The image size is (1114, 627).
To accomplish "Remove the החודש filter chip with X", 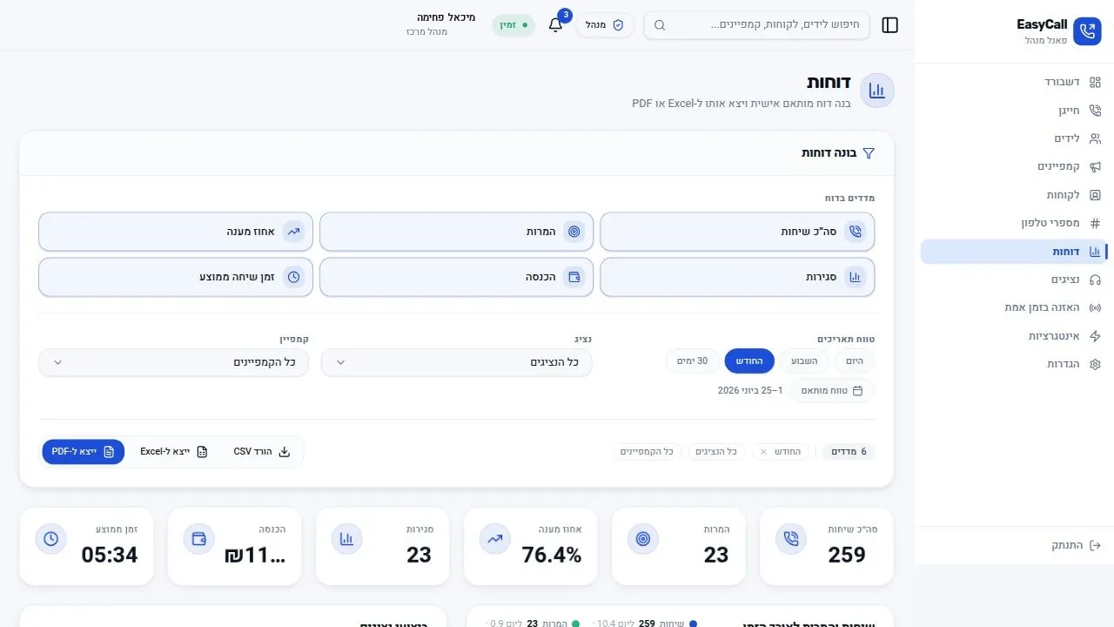I will coord(764,452).
